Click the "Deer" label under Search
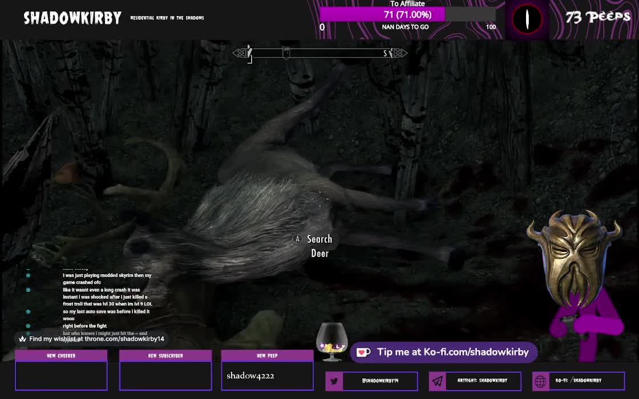Image resolution: width=639 pixels, height=399 pixels. click(x=320, y=253)
